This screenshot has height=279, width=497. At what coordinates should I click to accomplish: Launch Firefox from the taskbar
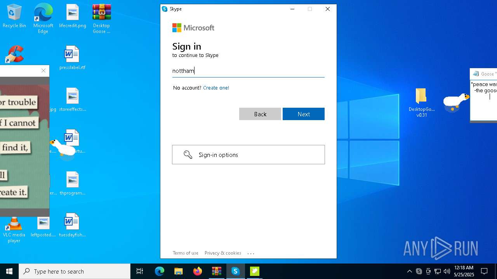click(x=197, y=271)
